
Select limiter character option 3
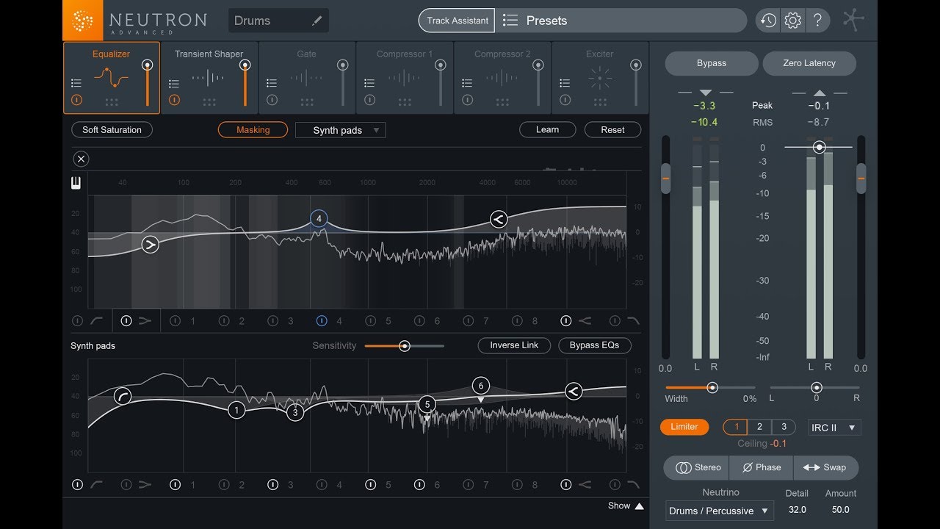[784, 427]
